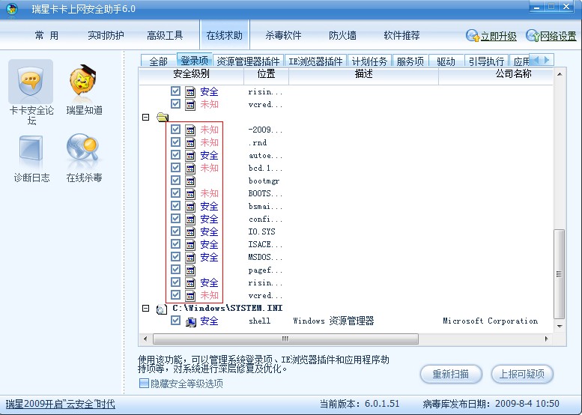
Task: Enable 隐藏安全等级选项 checkbox
Action: 144,383
